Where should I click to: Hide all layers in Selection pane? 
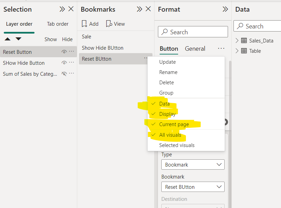tap(67, 39)
